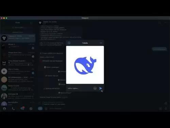Open Chats tab with unread badge

(x=22, y=109)
